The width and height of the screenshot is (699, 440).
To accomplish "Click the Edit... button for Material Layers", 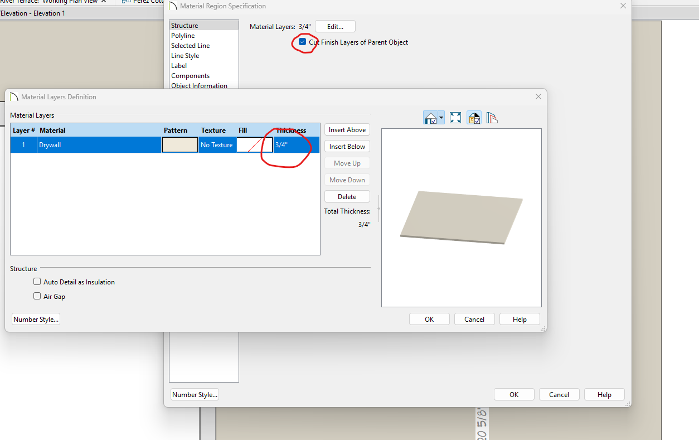I will click(335, 26).
